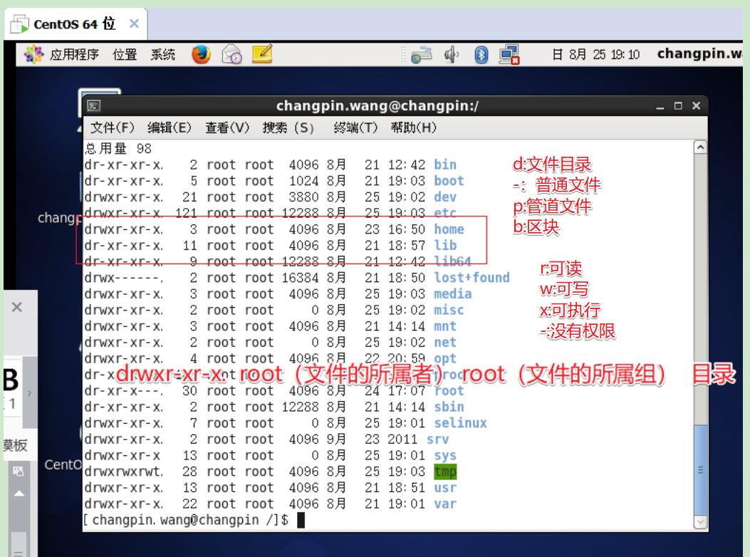Click the terminal vertical scrollbar thumb
The width and height of the screenshot is (750, 557).
700,470
